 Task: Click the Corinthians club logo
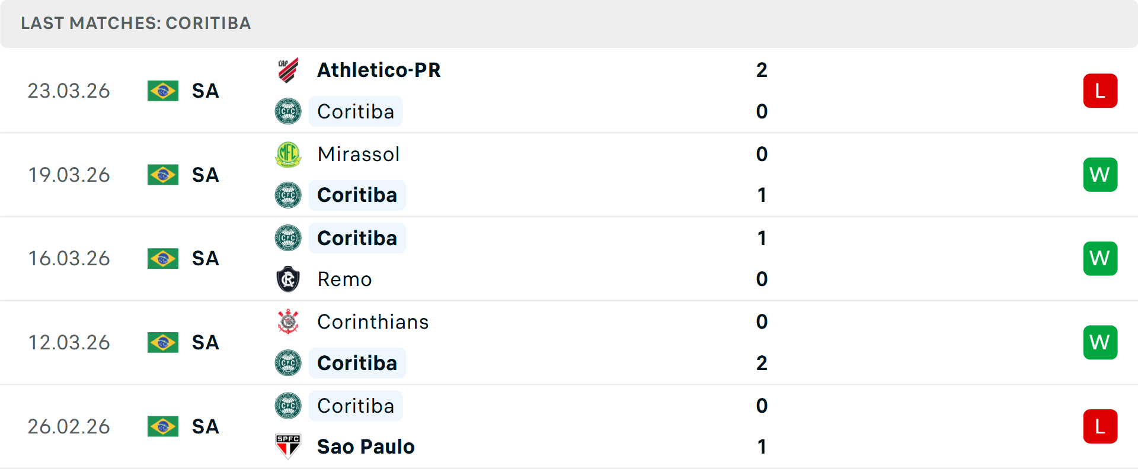tap(288, 322)
